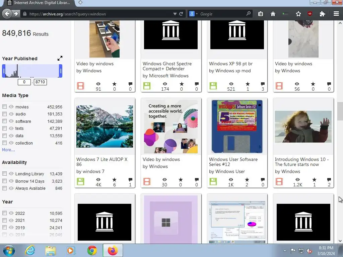Click software floppy icon on Windows 7 Lite card
The width and height of the screenshot is (343, 257).
80,181
